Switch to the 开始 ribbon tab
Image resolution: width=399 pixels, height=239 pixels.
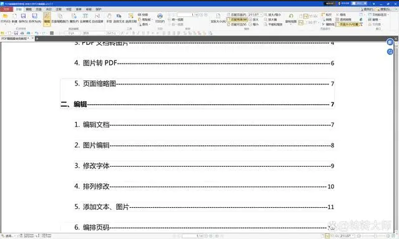(19, 9)
